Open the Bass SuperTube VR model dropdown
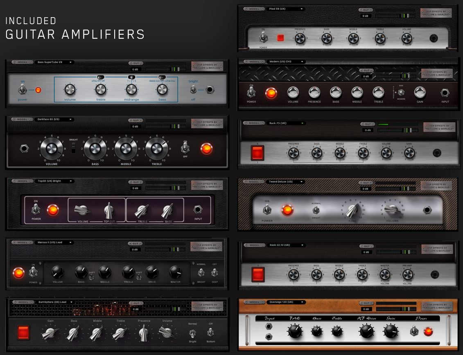The width and height of the screenshot is (463, 355). (x=54, y=62)
